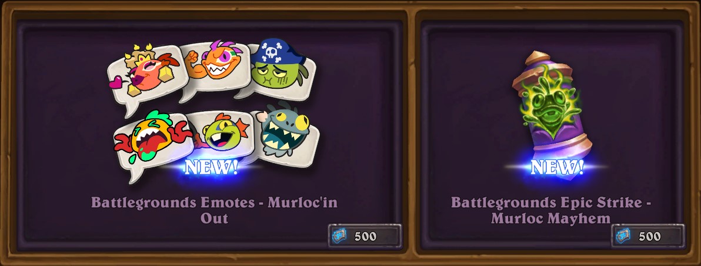Click the copper cap of the canister
This screenshot has width=701, height=266.
(537, 59)
